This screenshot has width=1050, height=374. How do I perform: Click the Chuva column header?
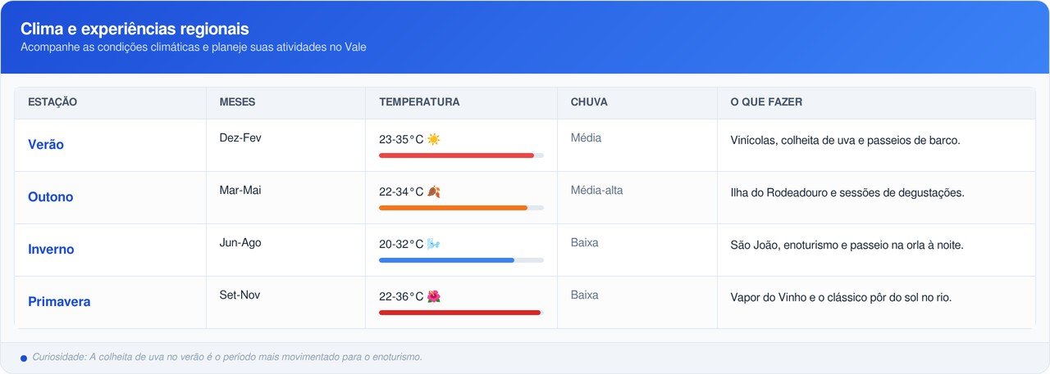(589, 102)
